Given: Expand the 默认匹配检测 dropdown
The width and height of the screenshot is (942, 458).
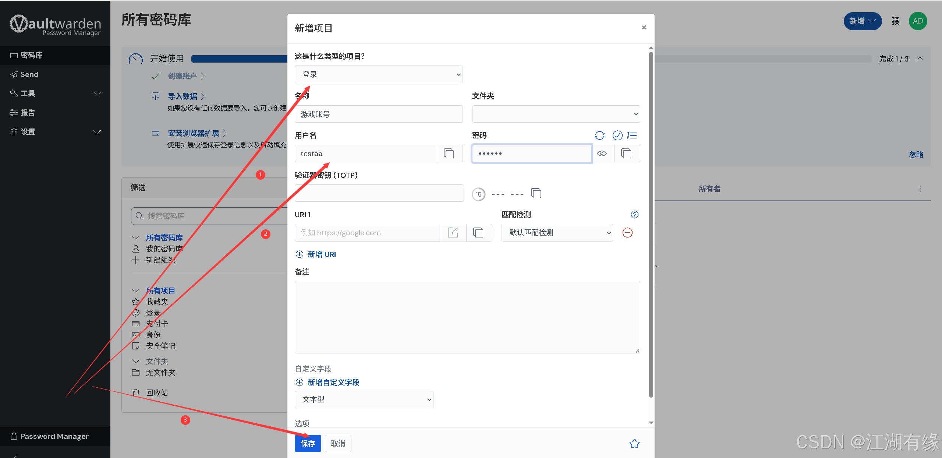Looking at the screenshot, I should 557,233.
